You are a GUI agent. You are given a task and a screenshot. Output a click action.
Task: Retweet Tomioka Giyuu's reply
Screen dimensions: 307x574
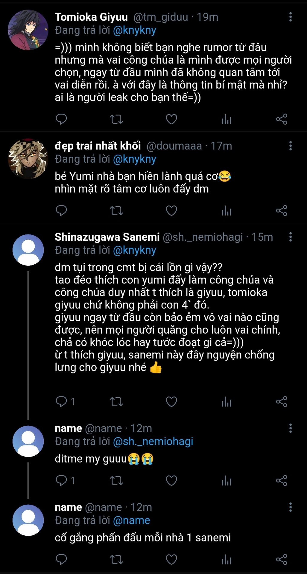click(x=116, y=119)
